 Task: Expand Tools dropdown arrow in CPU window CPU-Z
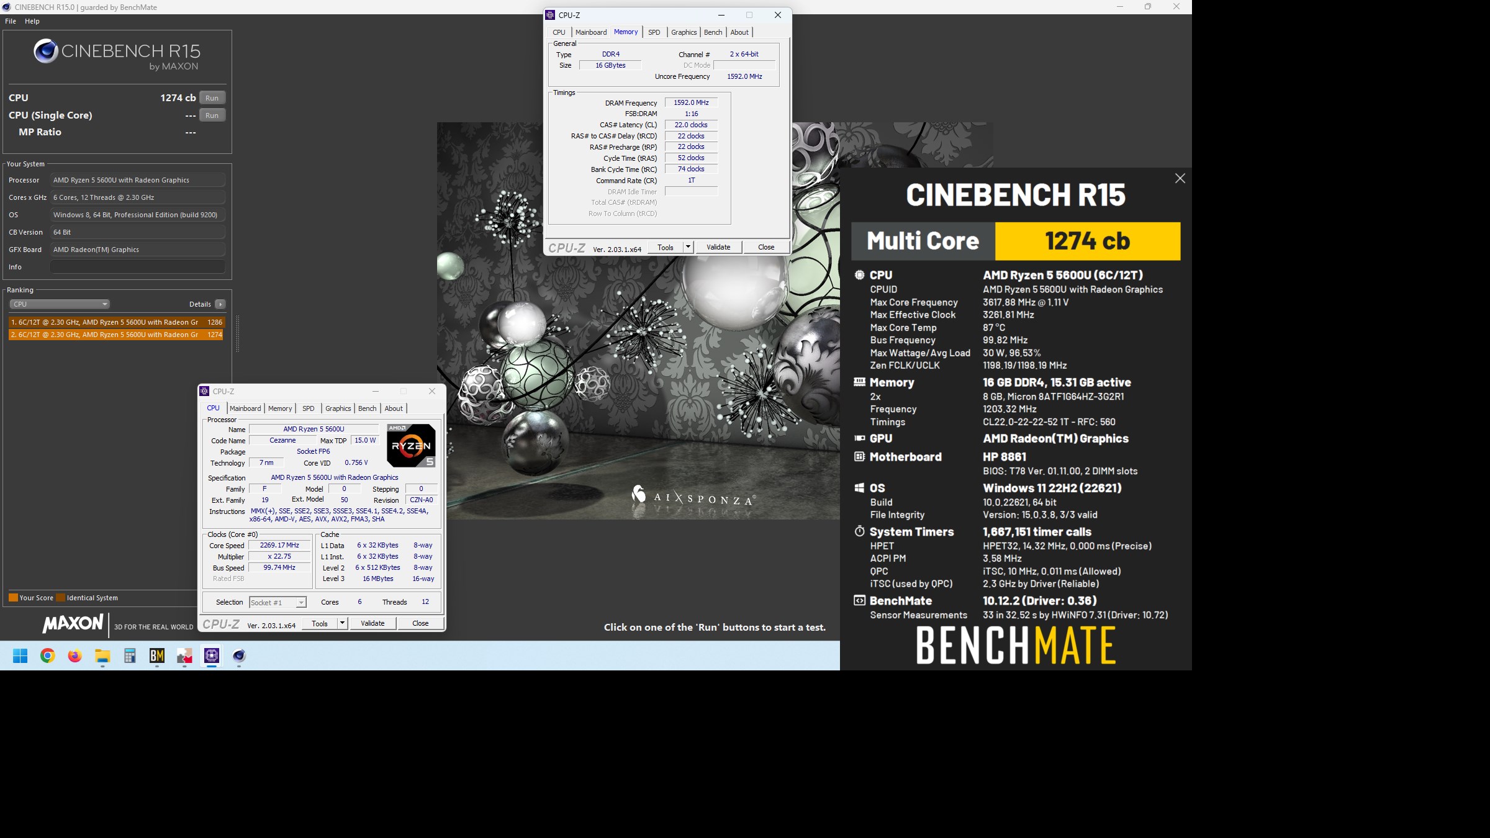tap(342, 623)
